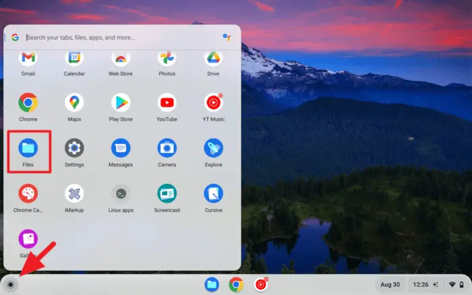
Task: Open the Gmail app
Action: pyautogui.click(x=28, y=59)
